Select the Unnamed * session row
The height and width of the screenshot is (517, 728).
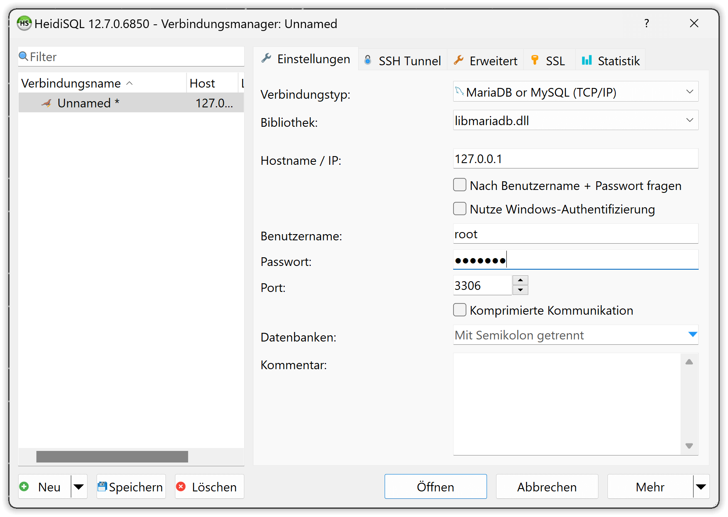pyautogui.click(x=131, y=103)
